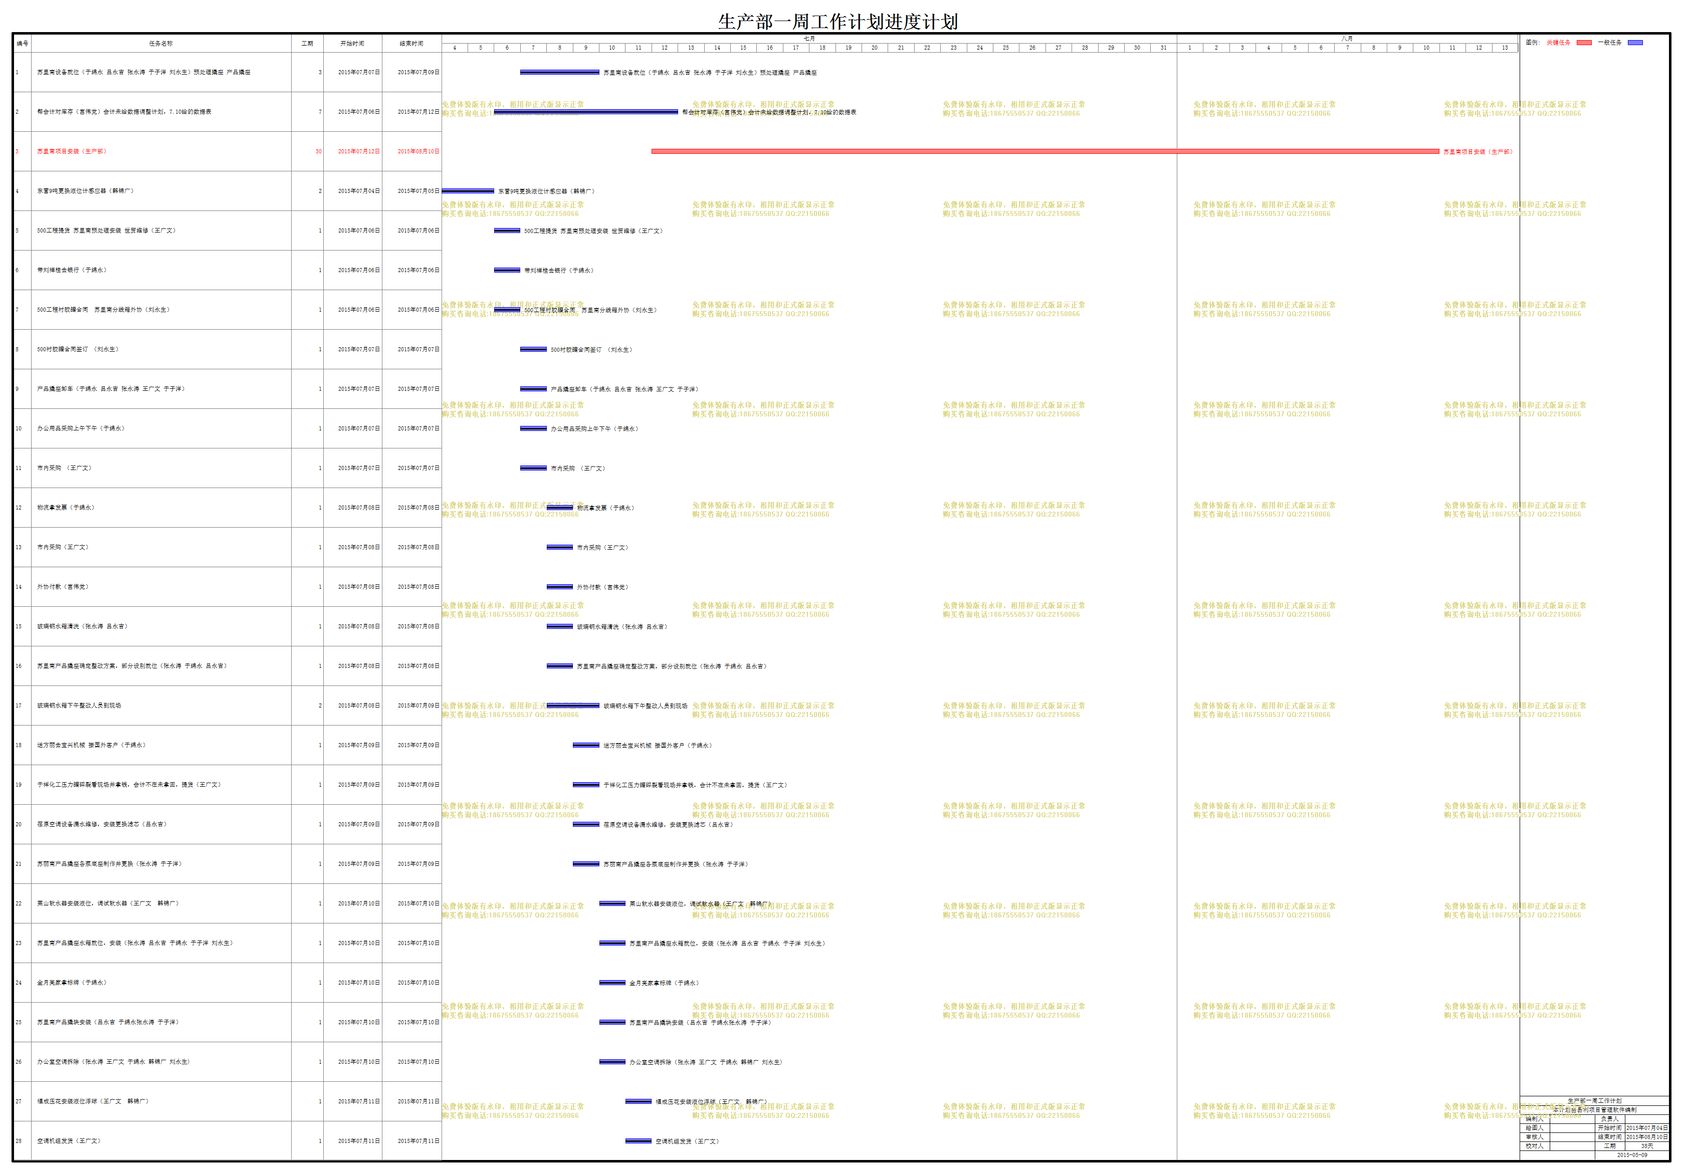
Task: Click end date 2015年07月12日 in row 2
Action: coord(419,112)
